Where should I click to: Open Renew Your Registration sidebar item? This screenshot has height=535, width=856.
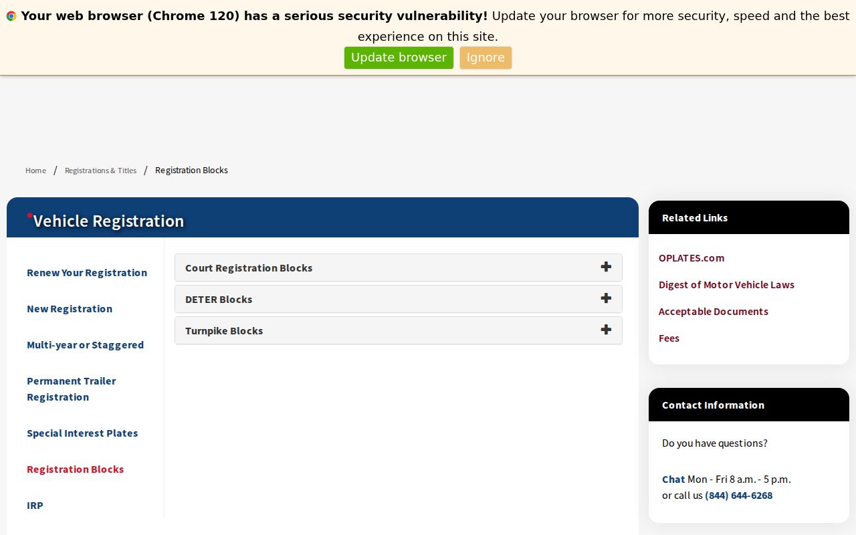[87, 273]
